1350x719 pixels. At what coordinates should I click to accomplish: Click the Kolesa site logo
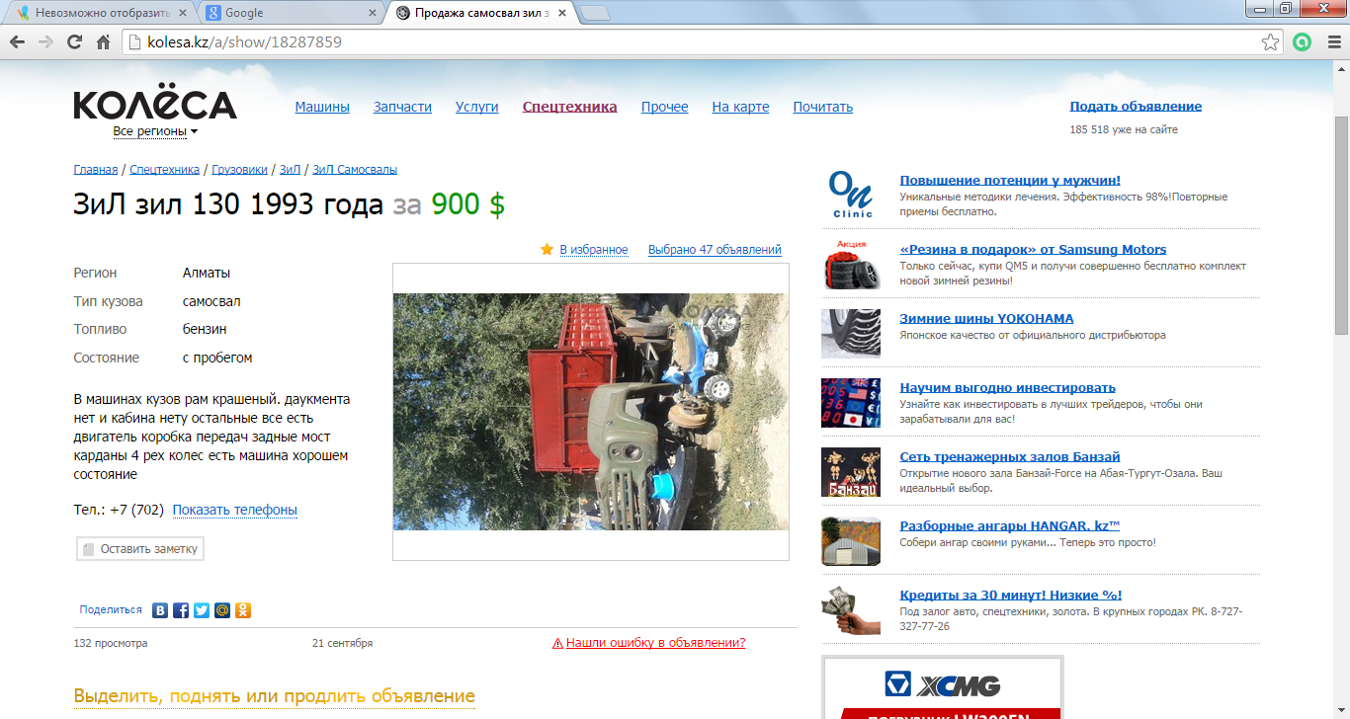[x=155, y=105]
